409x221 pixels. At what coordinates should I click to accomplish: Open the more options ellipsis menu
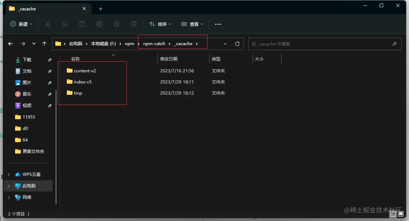218,24
